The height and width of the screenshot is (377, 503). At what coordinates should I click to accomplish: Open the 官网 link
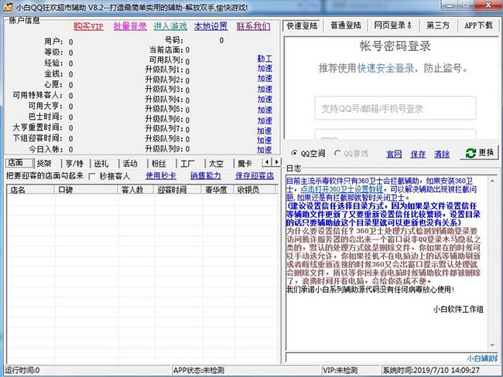[394, 154]
